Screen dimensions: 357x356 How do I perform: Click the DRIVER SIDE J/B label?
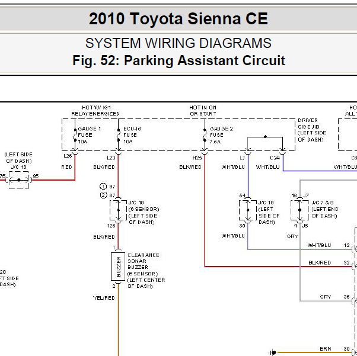coord(312,130)
